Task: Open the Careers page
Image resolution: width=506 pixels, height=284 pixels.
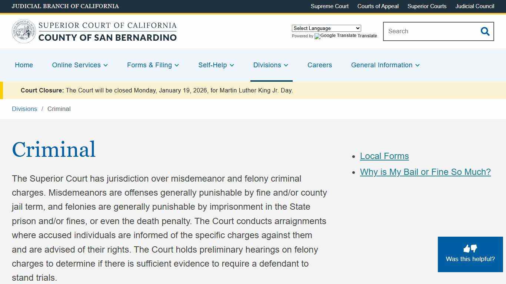Action: pos(319,65)
